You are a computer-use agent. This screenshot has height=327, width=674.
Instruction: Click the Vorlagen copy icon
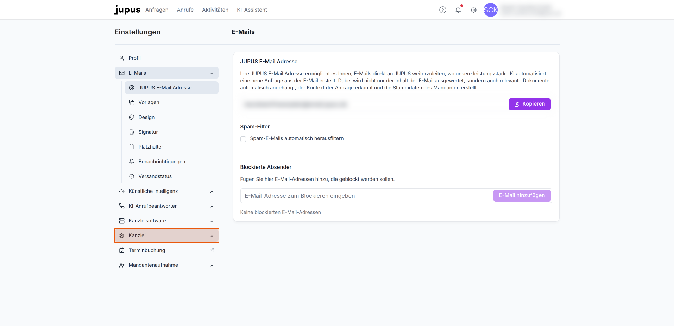(132, 102)
